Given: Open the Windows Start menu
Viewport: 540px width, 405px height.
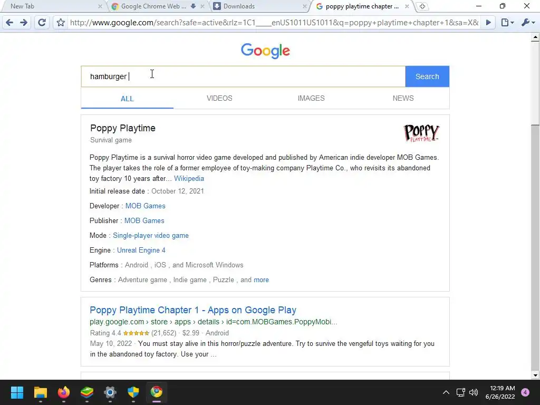Looking at the screenshot, I should (x=17, y=392).
